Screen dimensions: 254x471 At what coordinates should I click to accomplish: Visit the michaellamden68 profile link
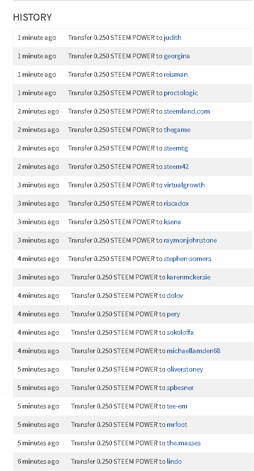193,351
